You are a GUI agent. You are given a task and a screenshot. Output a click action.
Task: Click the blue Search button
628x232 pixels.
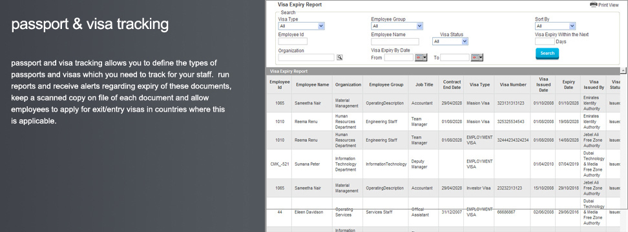(x=547, y=53)
